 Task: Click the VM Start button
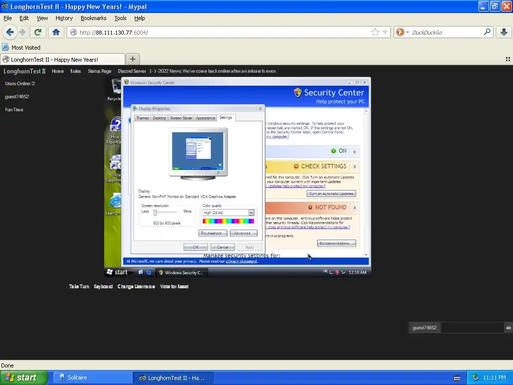click(118, 272)
